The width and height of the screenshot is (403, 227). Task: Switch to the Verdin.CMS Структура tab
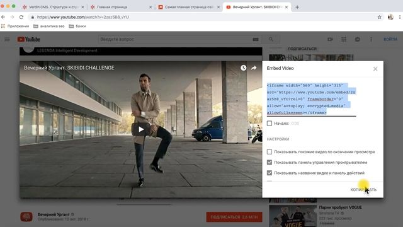[x=54, y=7]
